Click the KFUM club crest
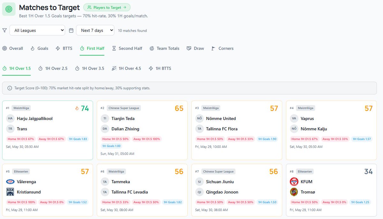383x219 pixels. pos(294,182)
